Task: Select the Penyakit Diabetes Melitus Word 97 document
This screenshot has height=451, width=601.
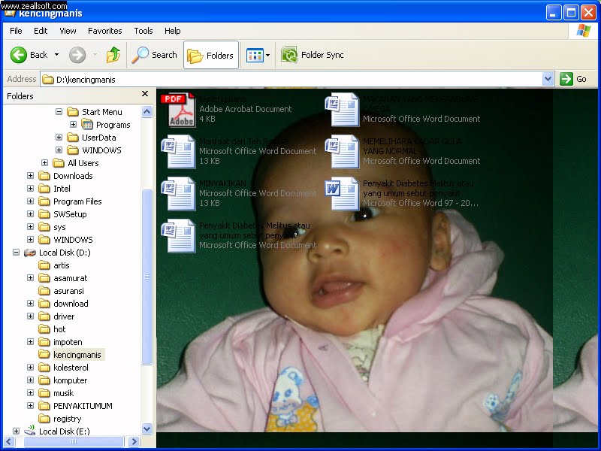Action: pyautogui.click(x=342, y=193)
